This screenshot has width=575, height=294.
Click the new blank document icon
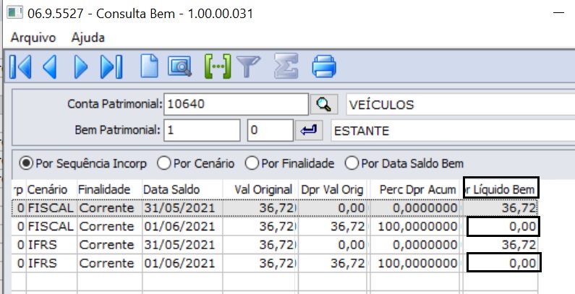click(x=150, y=66)
